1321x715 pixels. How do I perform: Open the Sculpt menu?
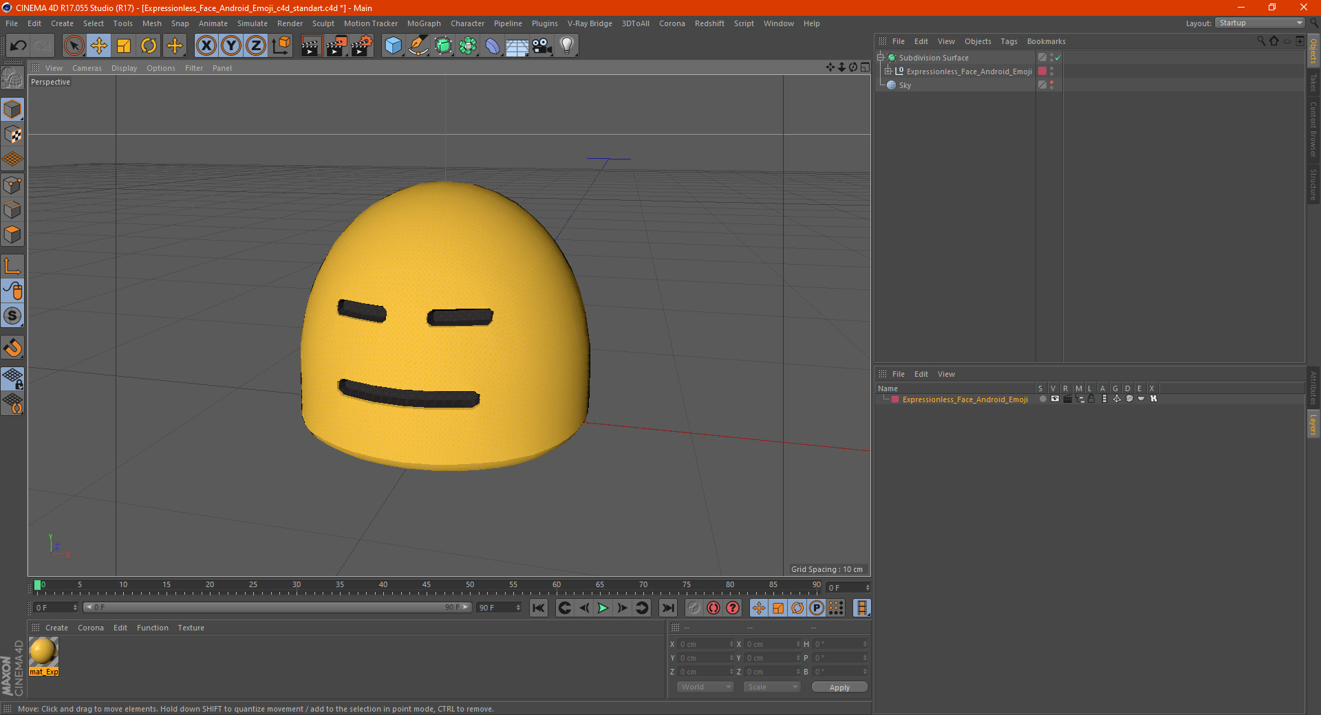click(323, 23)
